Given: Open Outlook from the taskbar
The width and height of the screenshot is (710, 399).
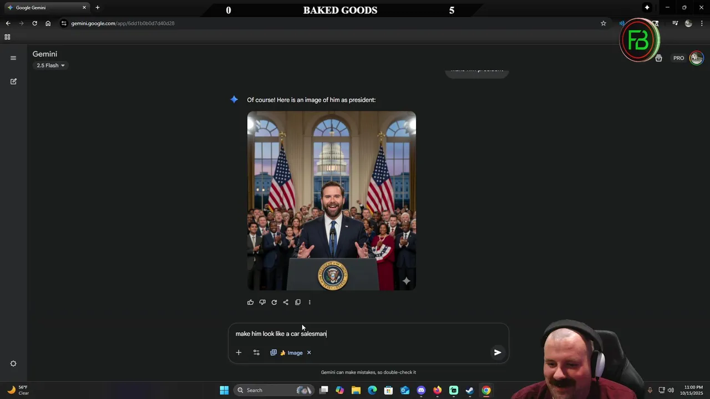Looking at the screenshot, I should [x=405, y=390].
